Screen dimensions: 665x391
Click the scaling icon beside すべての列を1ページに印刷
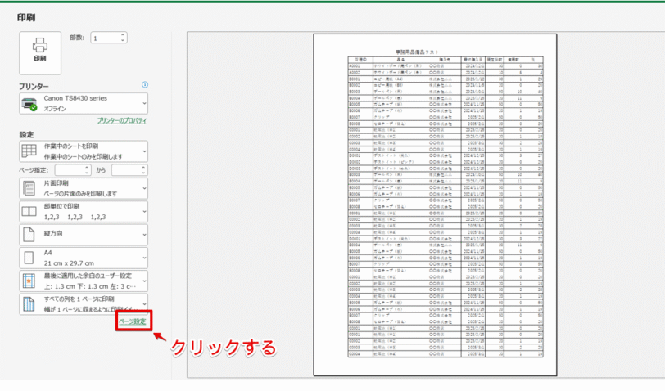[x=29, y=304]
